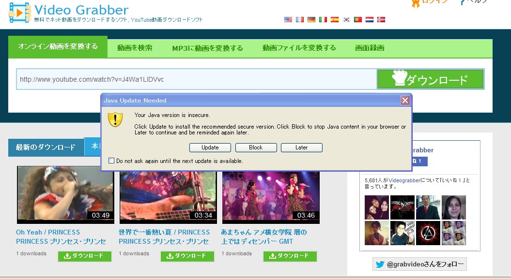The width and height of the screenshot is (511, 279).
Task: Click the yellow warning shield icon
Action: (115, 119)
